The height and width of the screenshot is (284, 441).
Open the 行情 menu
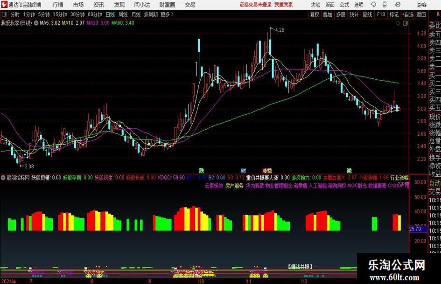(x=58, y=5)
